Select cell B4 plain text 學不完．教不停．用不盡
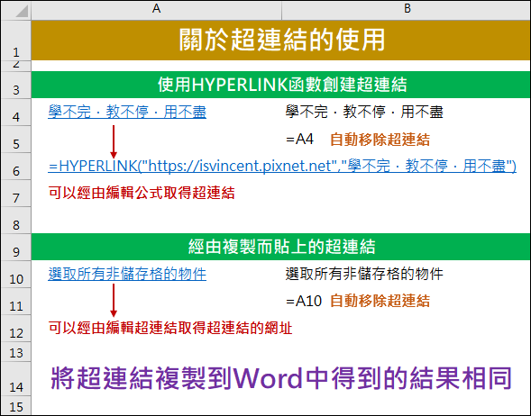The image size is (531, 416). coord(364,112)
